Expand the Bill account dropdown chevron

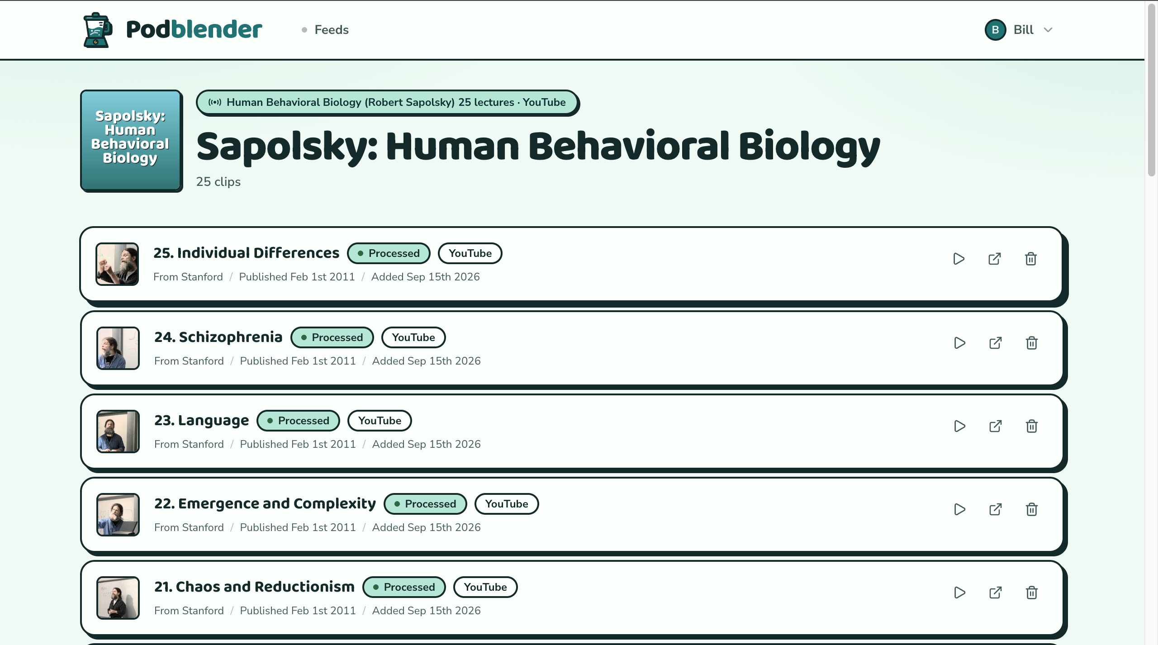1048,30
